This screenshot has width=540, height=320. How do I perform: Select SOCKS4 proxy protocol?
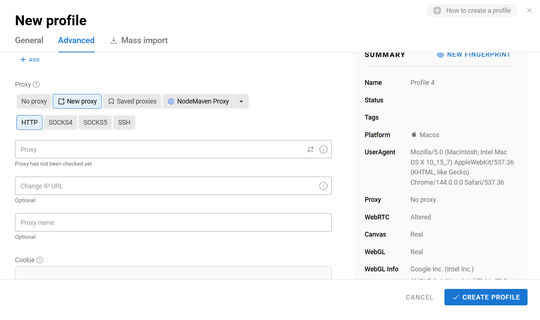tap(60, 123)
